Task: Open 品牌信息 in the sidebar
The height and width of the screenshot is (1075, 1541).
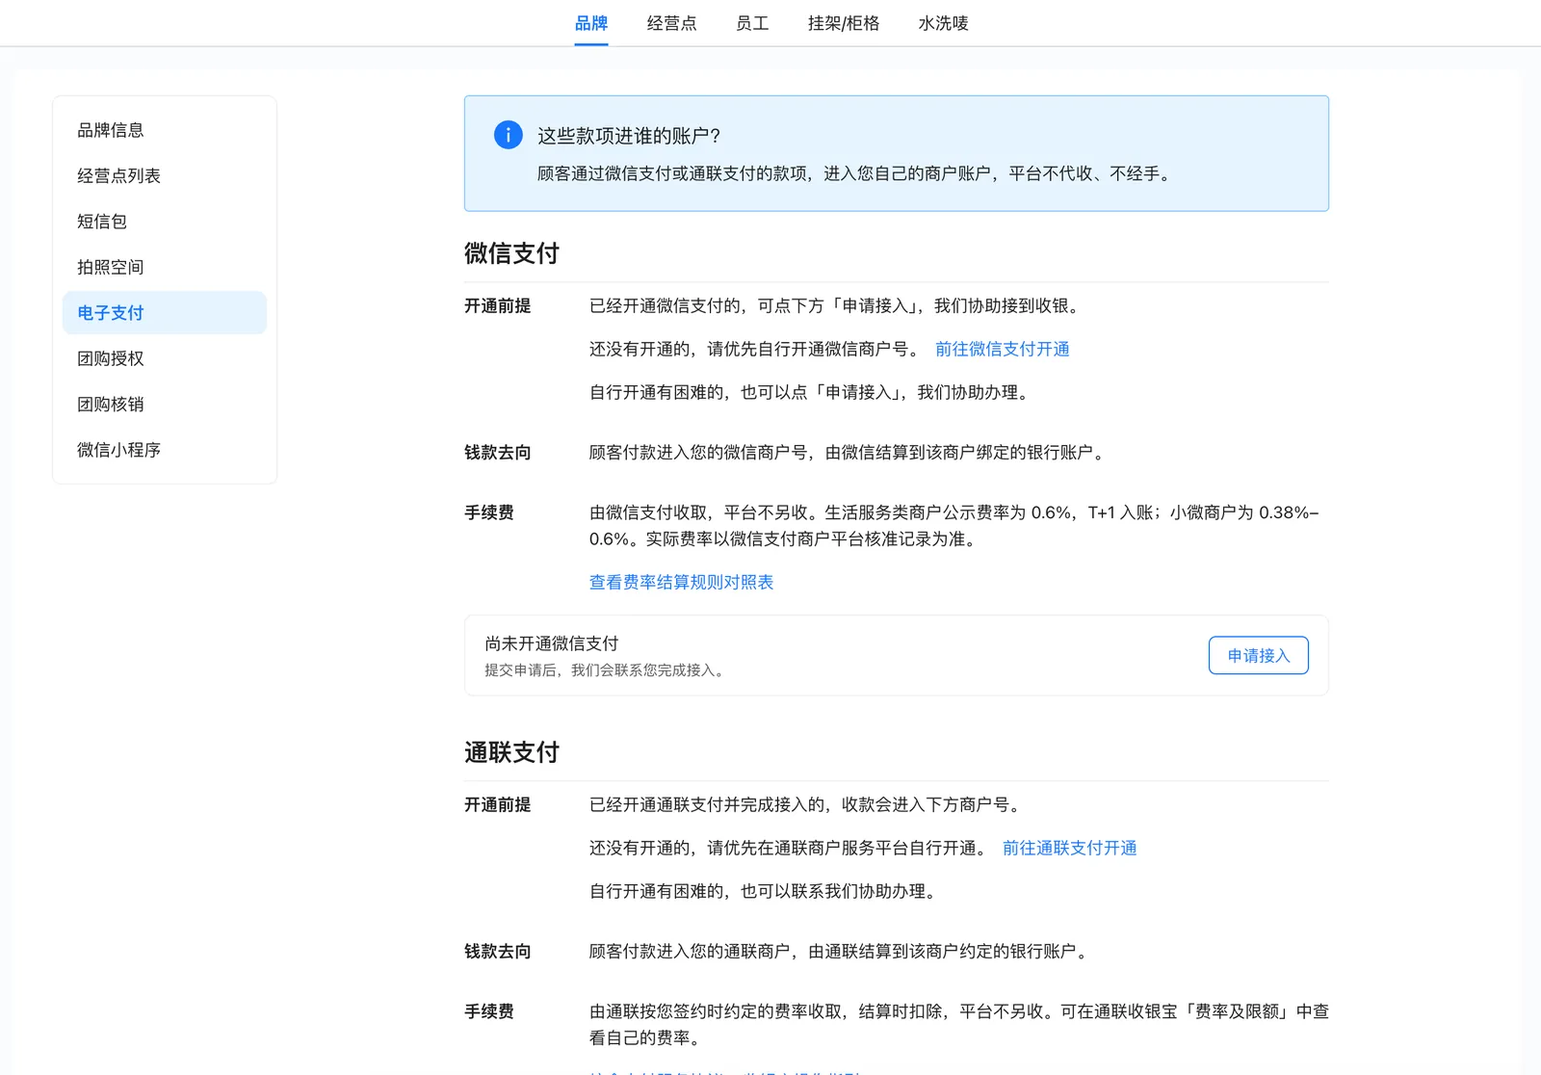Action: pyautogui.click(x=165, y=130)
